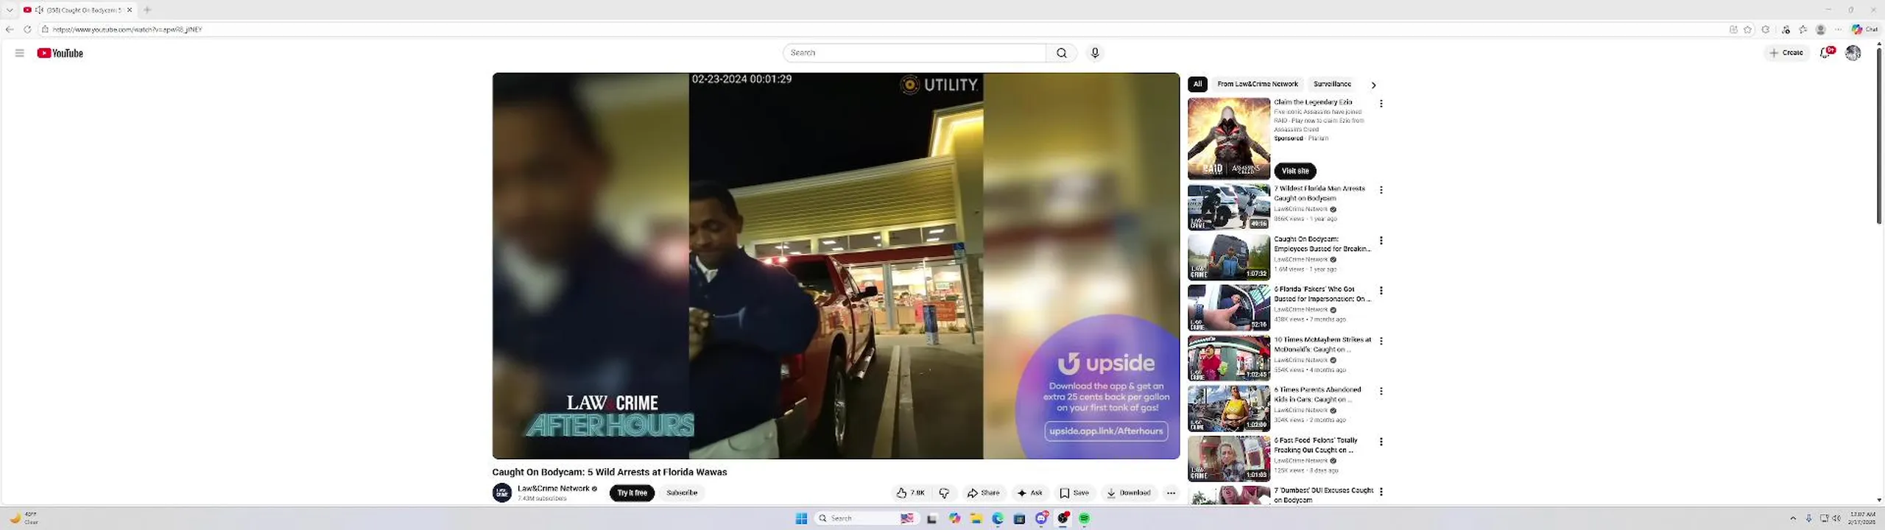Open options for 6 Times Parents Abandoned Kids

click(x=1381, y=392)
